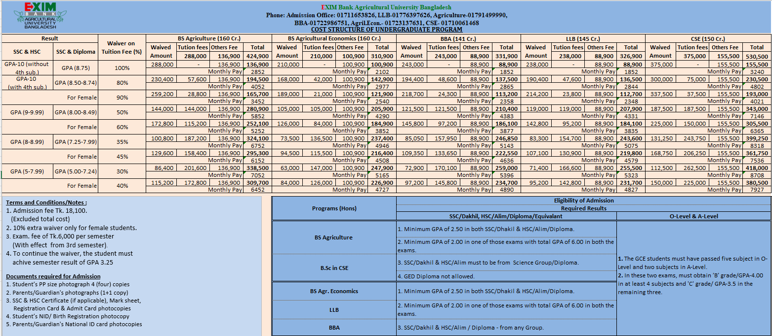Select the 'BBA' cell in the eligibility table
Viewport: 772px width, 336px height.
tap(334, 328)
